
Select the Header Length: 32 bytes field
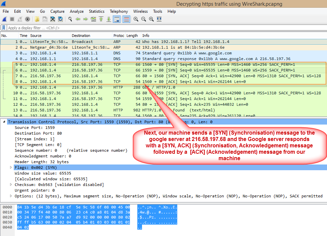pyautogui.click(x=42, y=162)
